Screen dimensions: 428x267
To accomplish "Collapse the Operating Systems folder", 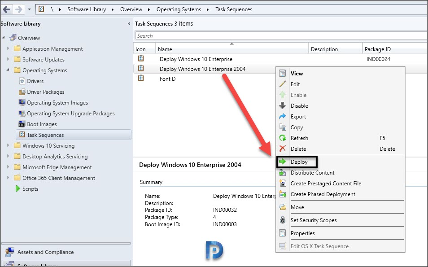I will point(8,70).
